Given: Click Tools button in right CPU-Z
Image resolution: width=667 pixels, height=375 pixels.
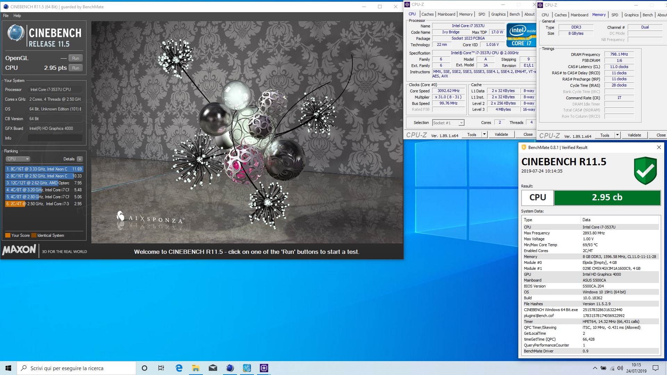Looking at the screenshot, I should pyautogui.click(x=605, y=135).
